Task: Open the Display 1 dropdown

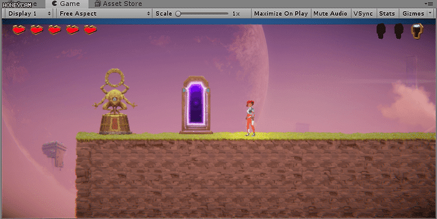Action: pos(30,14)
